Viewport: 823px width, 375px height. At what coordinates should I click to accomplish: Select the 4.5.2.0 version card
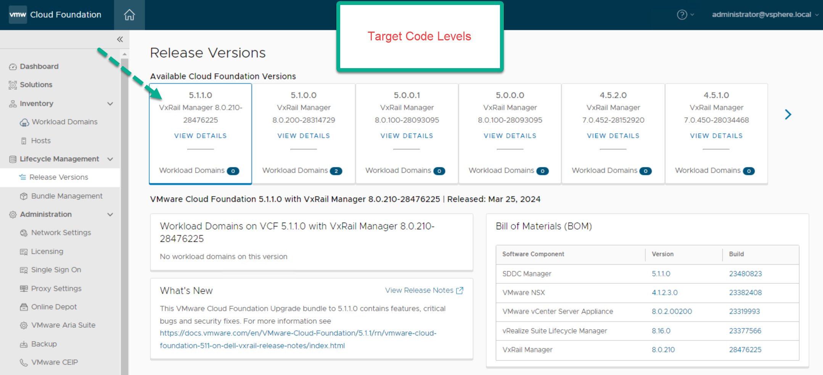(x=613, y=114)
